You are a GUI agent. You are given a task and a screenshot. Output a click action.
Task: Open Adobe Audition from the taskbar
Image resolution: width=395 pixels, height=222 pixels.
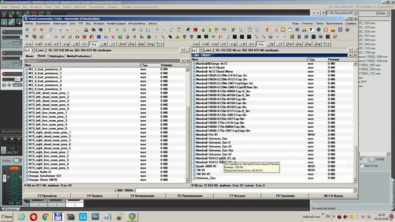95,216
